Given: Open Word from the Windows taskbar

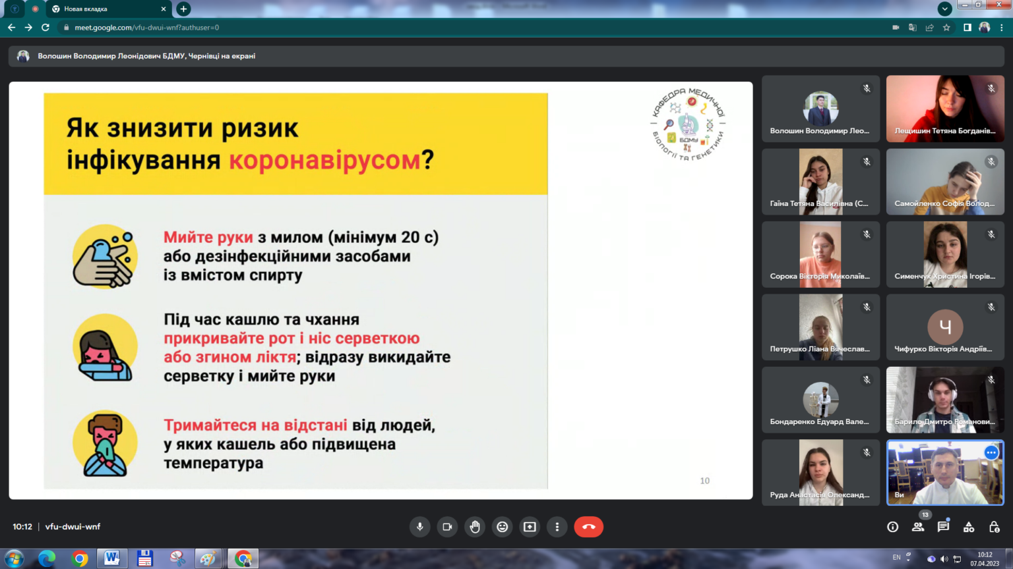Looking at the screenshot, I should [x=112, y=558].
